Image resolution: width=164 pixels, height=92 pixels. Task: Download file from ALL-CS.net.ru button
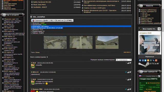pyautogui.click(x=52, y=20)
